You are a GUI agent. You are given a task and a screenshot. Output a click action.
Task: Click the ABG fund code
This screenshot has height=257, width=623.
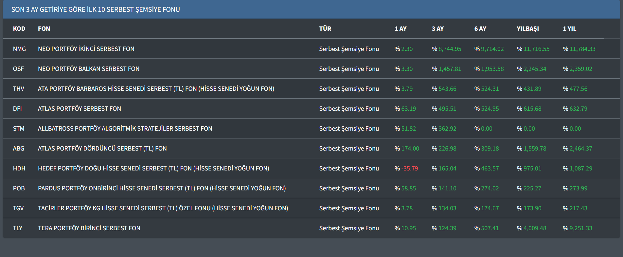19,149
